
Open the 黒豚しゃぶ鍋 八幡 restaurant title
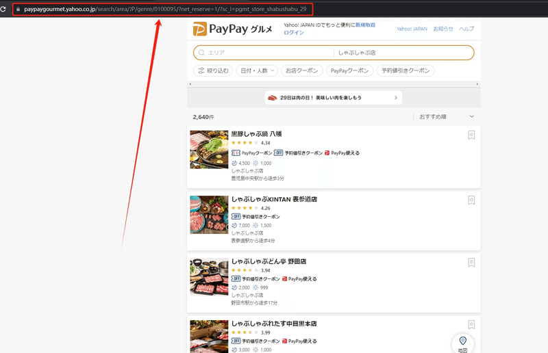point(256,134)
